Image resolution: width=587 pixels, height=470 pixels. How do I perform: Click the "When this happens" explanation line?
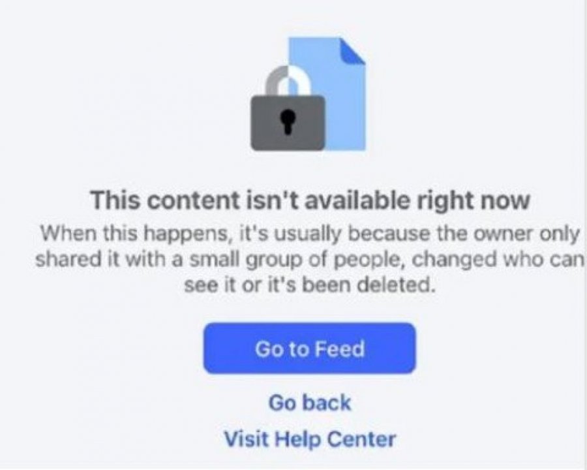[x=310, y=234]
